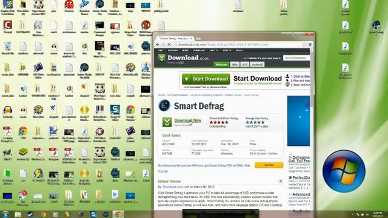
Task: Open System Utilities link in product ranking
Action: (267, 153)
